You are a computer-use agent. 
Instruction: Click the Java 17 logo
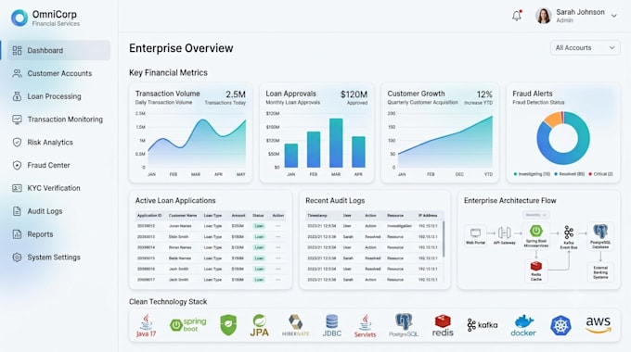click(x=146, y=325)
